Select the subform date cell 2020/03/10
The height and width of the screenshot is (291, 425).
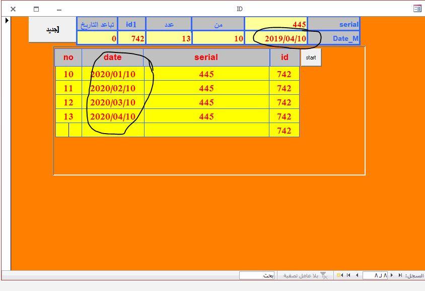(113, 102)
